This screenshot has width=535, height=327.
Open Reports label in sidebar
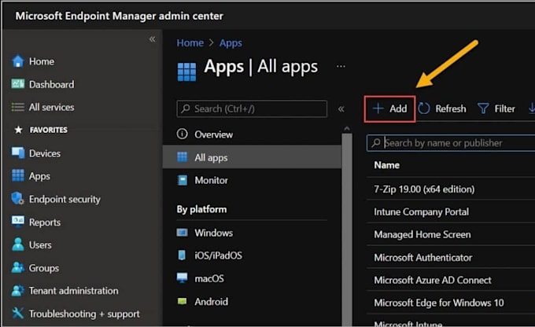(45, 222)
